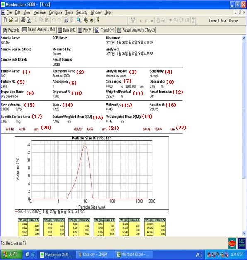The height and width of the screenshot is (260, 247).
Task: Select the Result Analysis (M) tab
Action: tap(39, 29)
